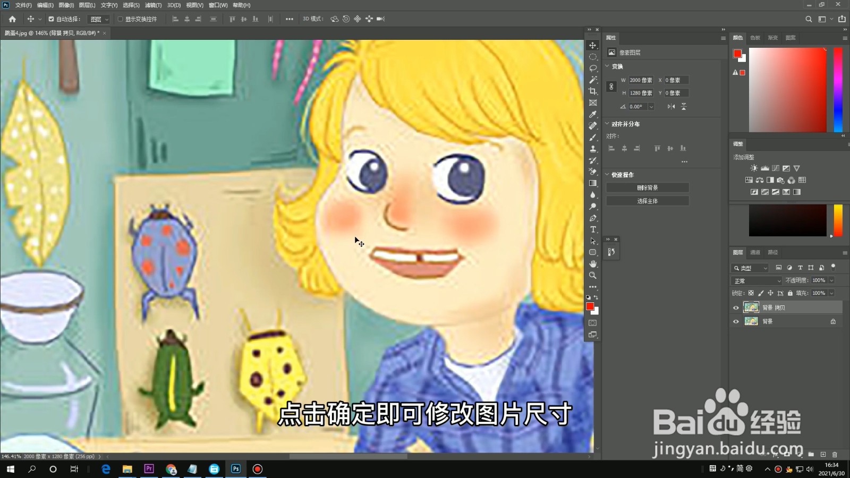Add a Levels adjustment
Screen dimensions: 850x478
(x=765, y=168)
